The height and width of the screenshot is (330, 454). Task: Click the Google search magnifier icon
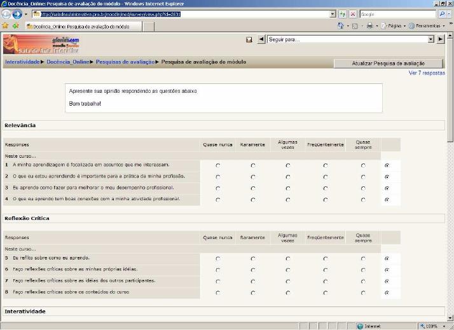coord(441,14)
